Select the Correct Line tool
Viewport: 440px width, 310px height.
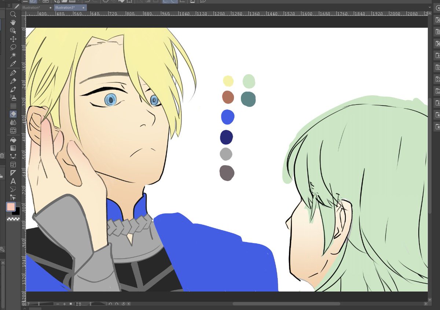point(13,197)
